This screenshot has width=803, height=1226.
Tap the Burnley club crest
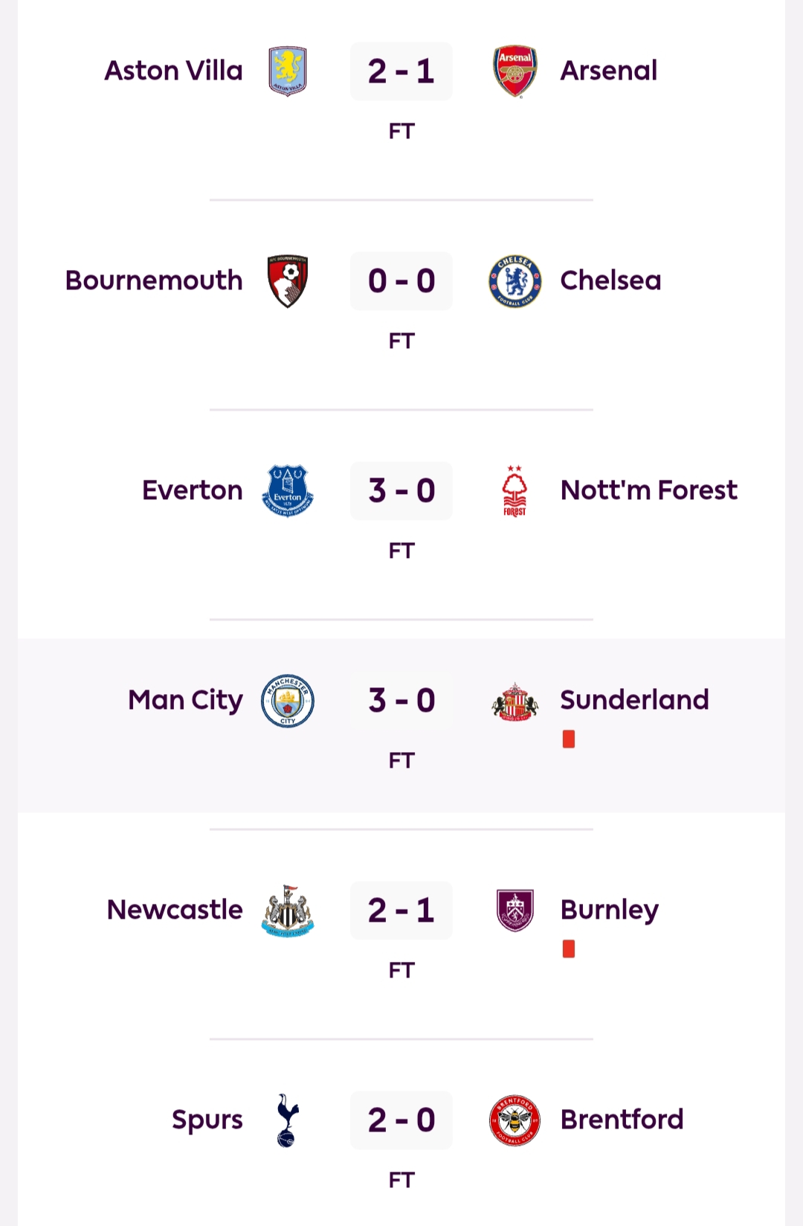[515, 911]
